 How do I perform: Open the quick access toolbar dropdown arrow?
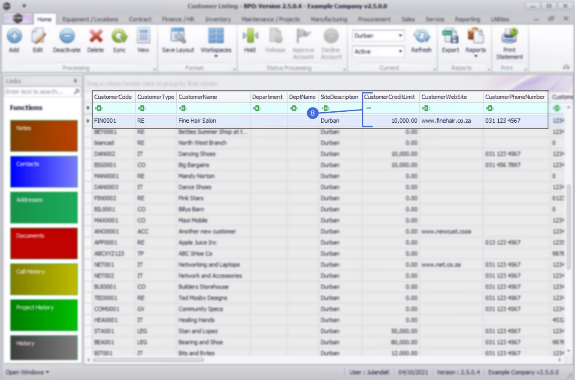point(24,6)
